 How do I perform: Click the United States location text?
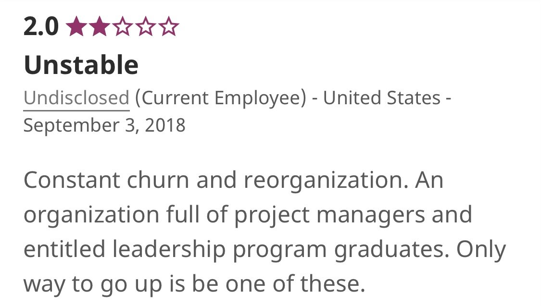382,98
